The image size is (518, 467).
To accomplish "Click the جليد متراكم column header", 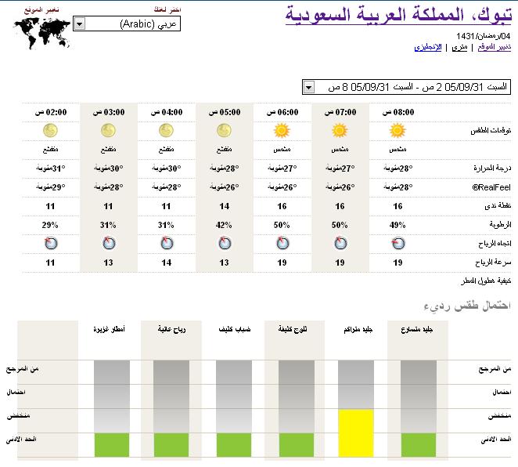I will point(358,329).
